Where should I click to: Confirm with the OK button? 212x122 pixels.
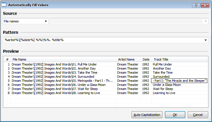pyautogui.click(x=175, y=115)
